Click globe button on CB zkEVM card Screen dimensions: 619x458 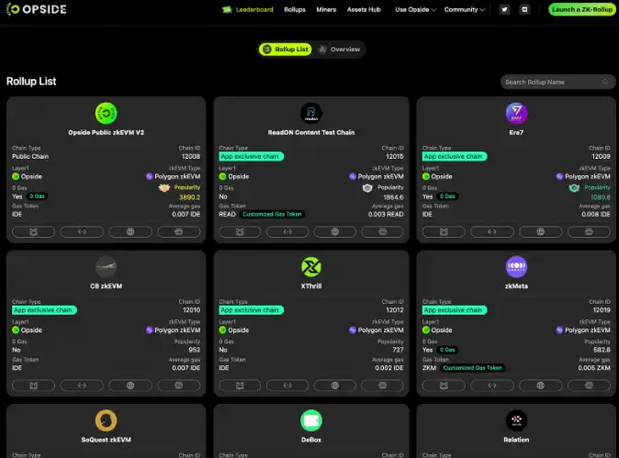click(130, 385)
